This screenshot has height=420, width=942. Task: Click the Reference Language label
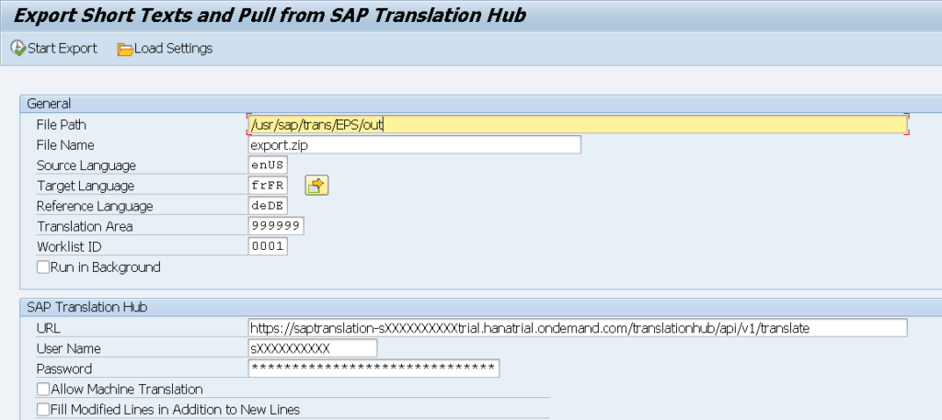pos(95,207)
